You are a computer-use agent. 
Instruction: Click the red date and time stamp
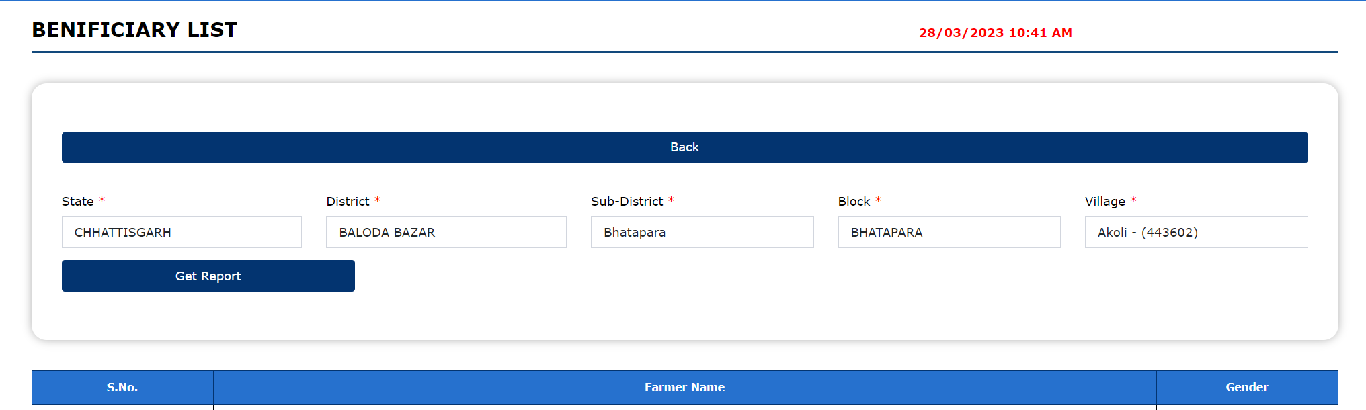(995, 33)
